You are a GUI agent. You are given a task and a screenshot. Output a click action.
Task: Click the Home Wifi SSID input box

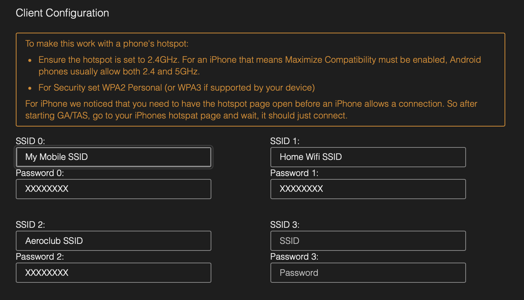368,157
